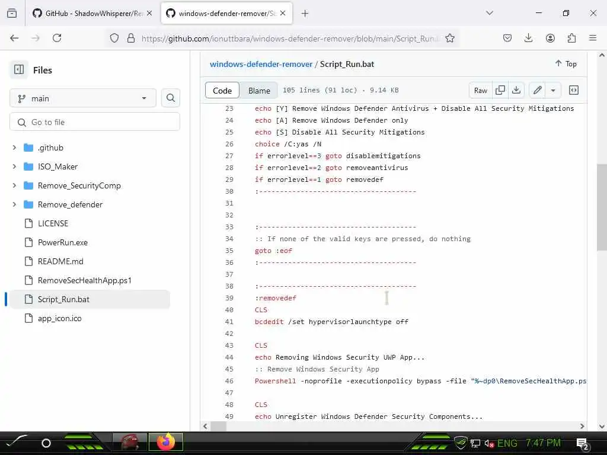The width and height of the screenshot is (607, 455).
Task: Reload the current page
Action: [x=57, y=38]
